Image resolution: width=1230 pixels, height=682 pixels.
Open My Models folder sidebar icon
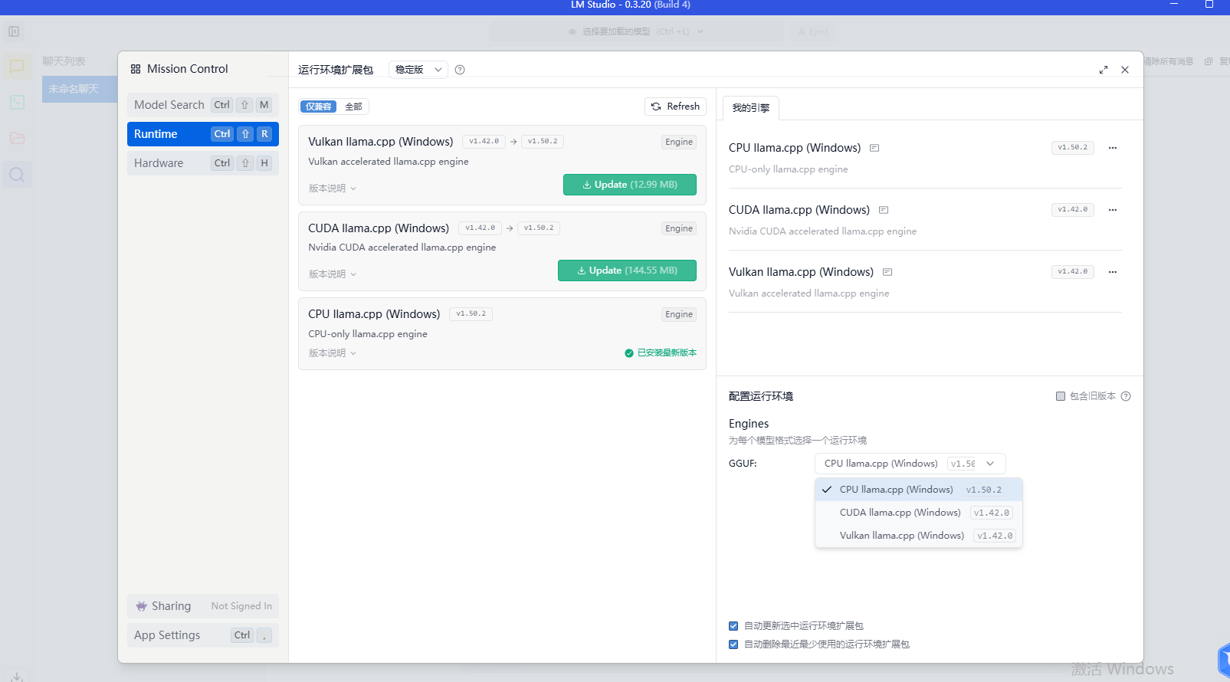tap(17, 138)
